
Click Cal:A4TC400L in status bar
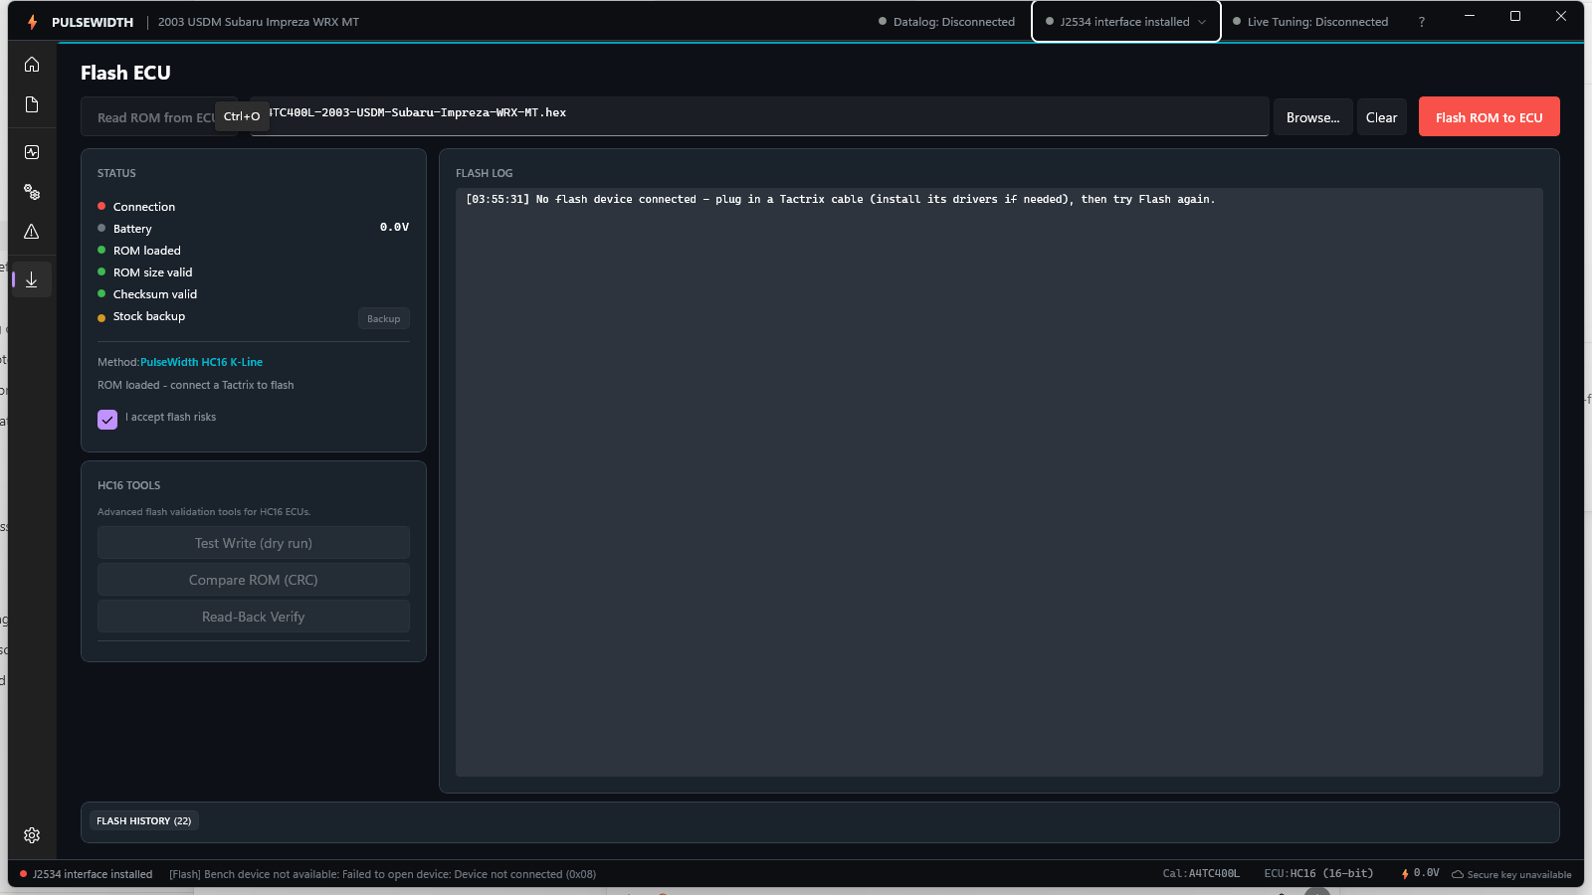point(1201,874)
